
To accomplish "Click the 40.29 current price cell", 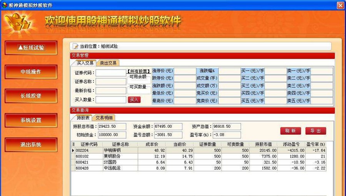I will [180, 150].
